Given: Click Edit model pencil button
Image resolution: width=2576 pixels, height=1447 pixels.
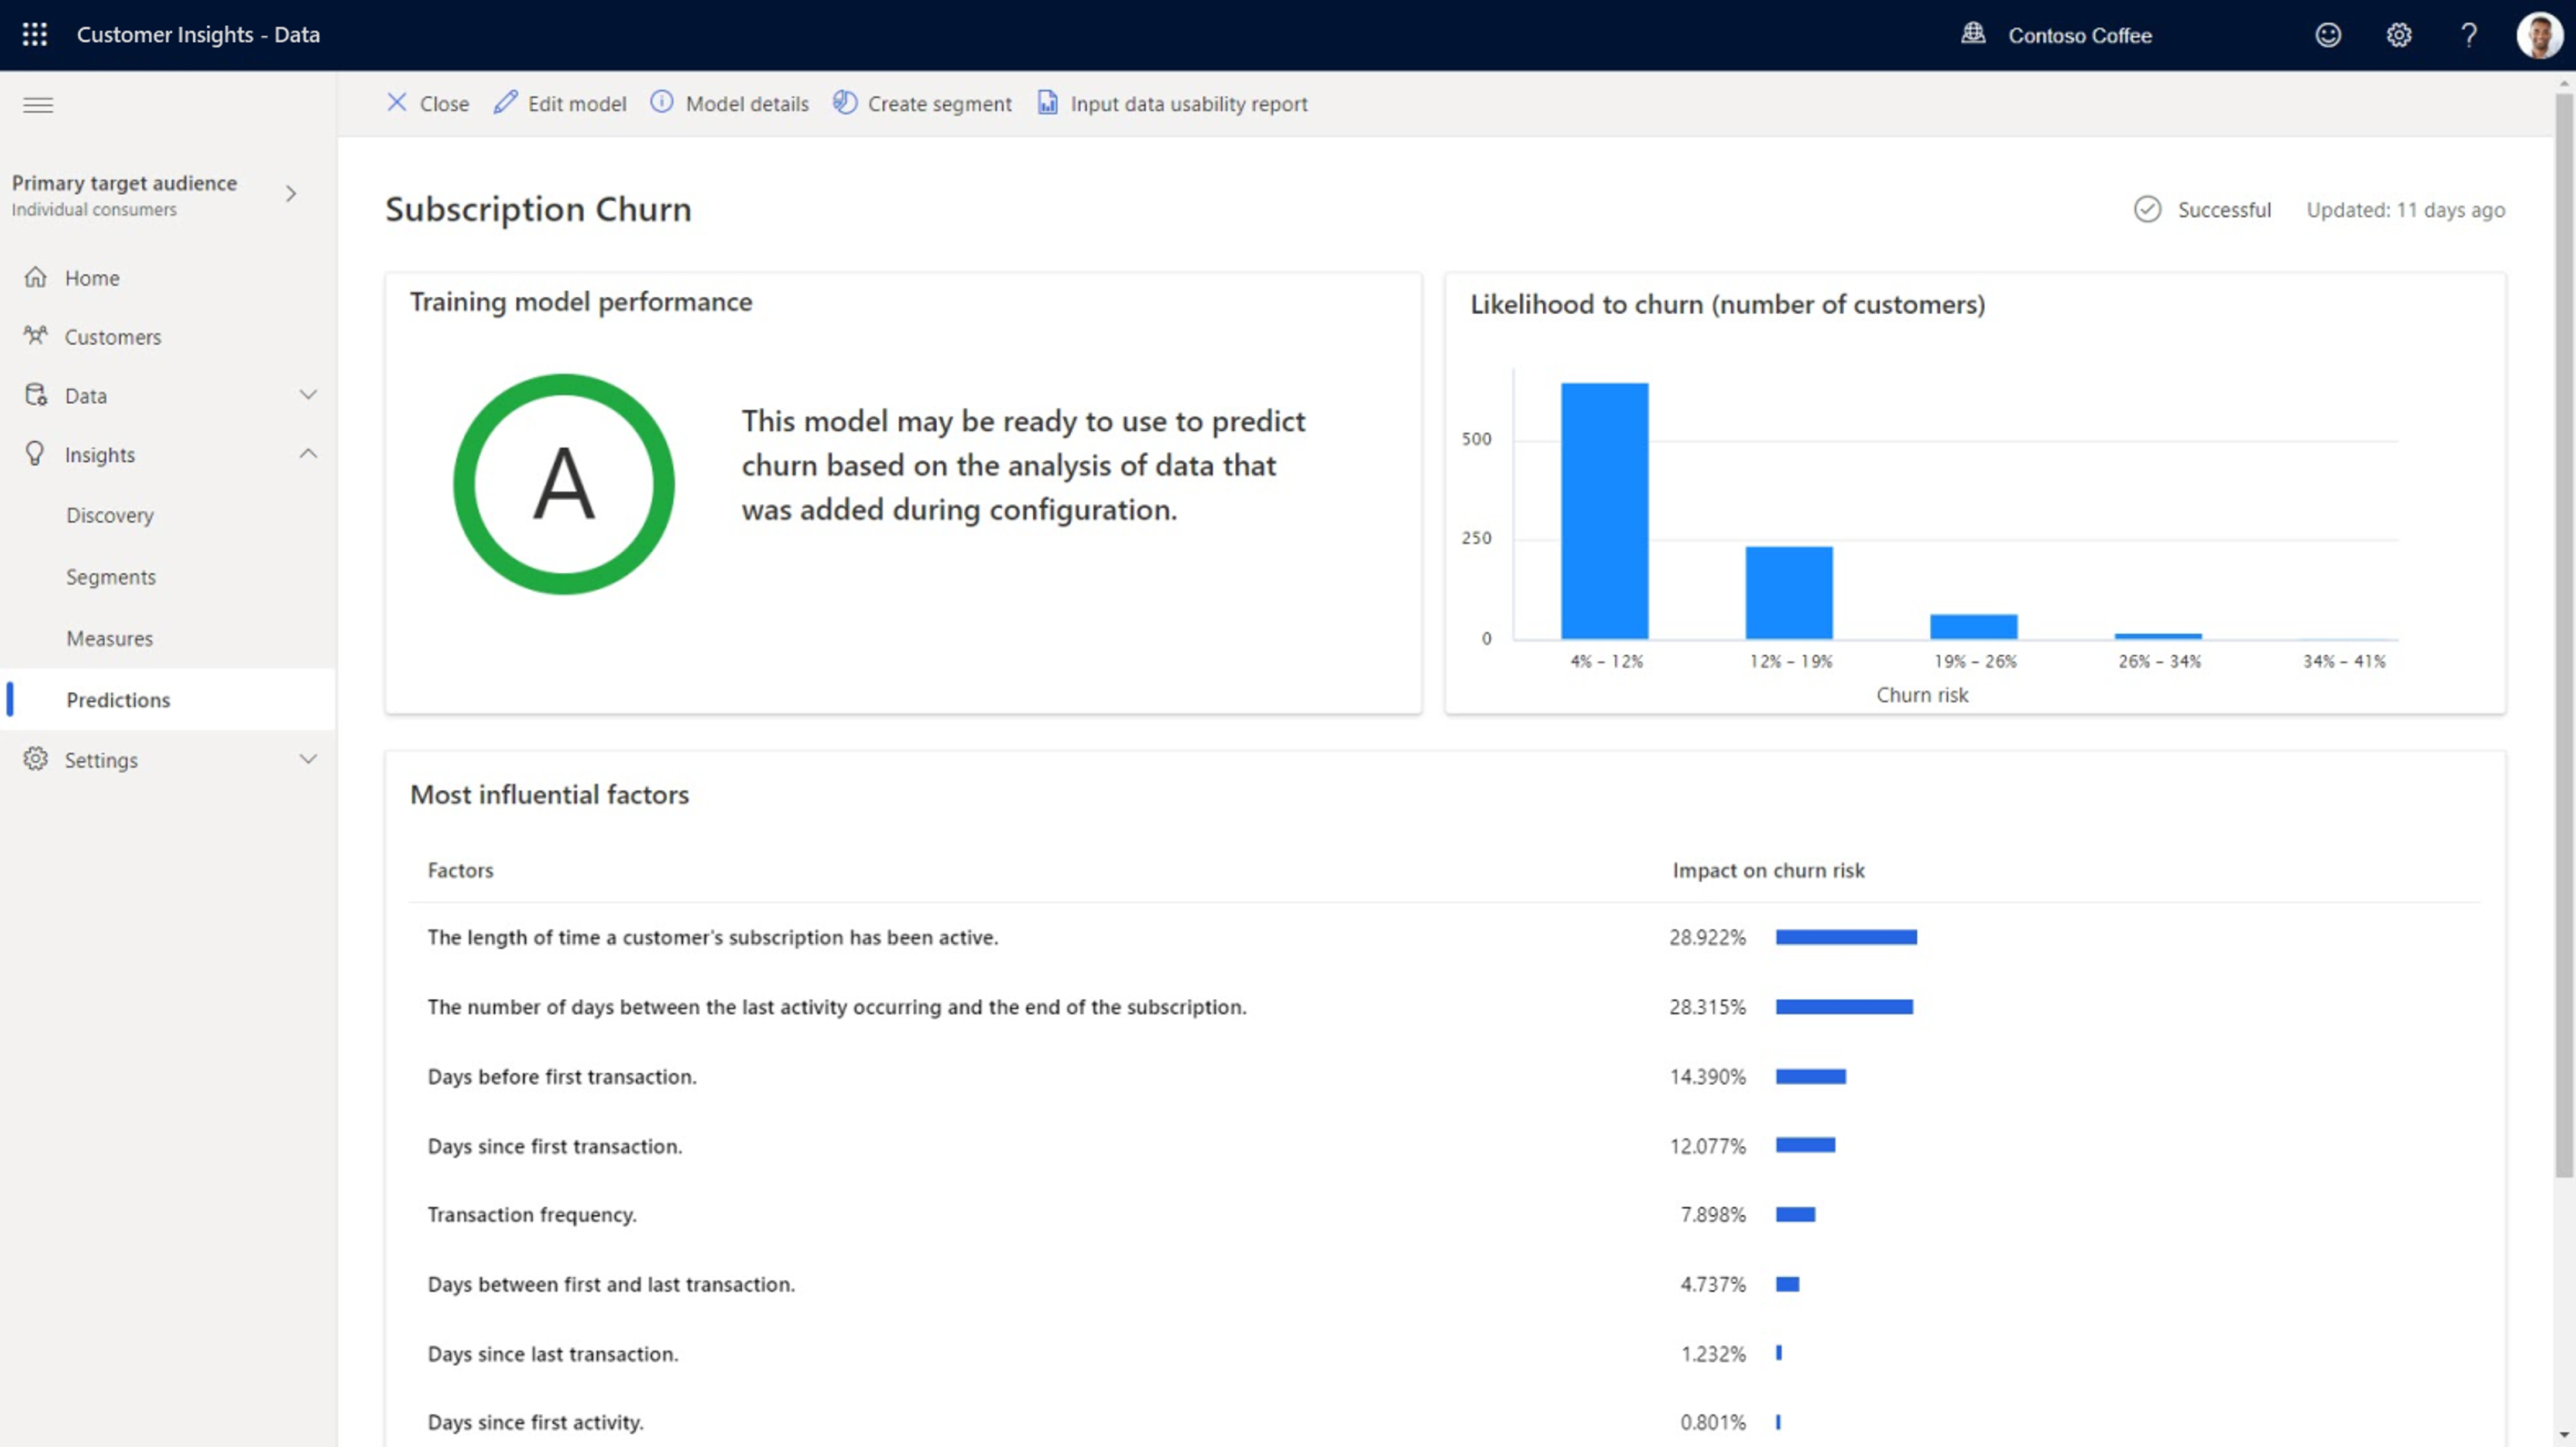Looking at the screenshot, I should (x=560, y=104).
